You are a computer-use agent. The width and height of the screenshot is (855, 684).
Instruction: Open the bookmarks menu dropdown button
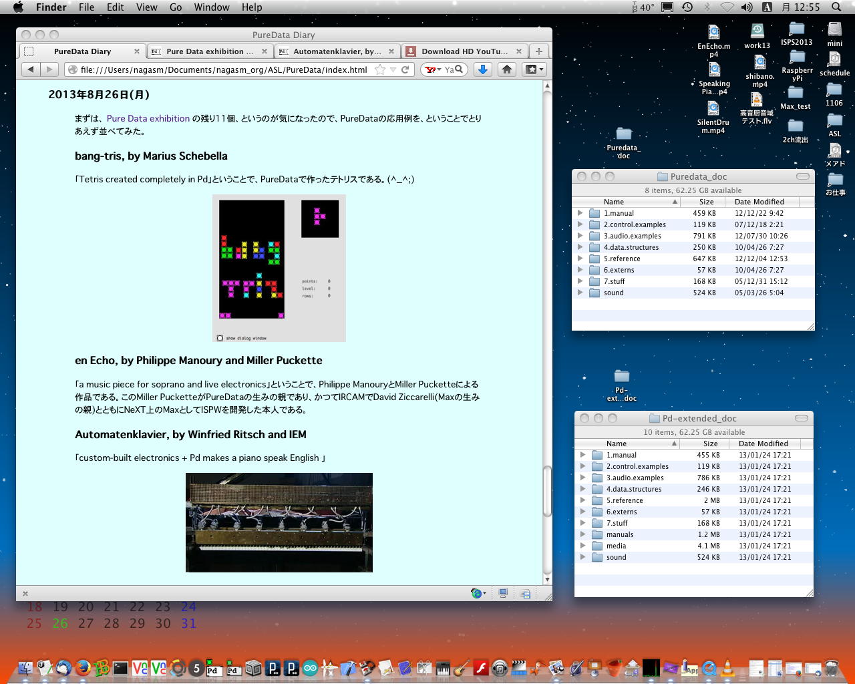point(534,69)
